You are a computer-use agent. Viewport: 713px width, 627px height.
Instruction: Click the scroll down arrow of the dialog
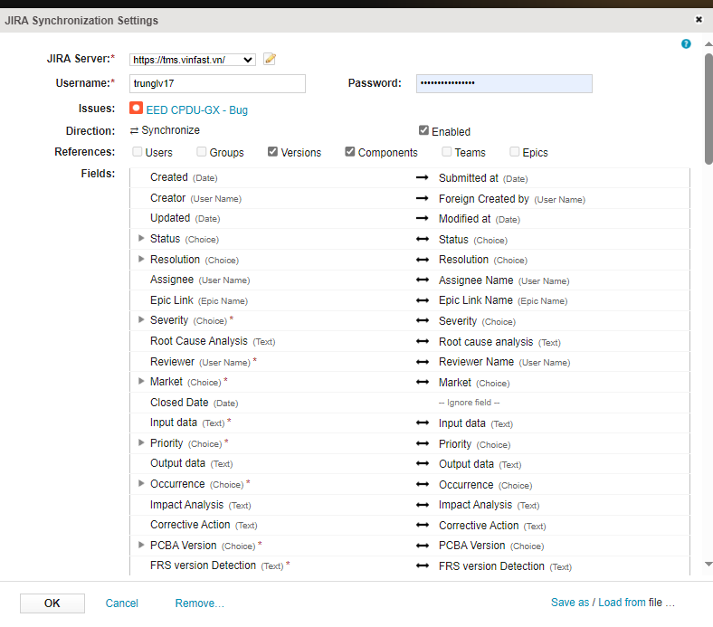[708, 564]
